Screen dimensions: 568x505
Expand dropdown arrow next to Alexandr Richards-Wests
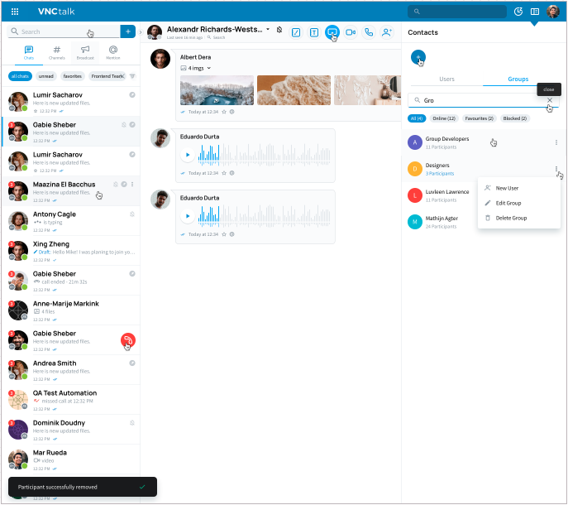(268, 29)
